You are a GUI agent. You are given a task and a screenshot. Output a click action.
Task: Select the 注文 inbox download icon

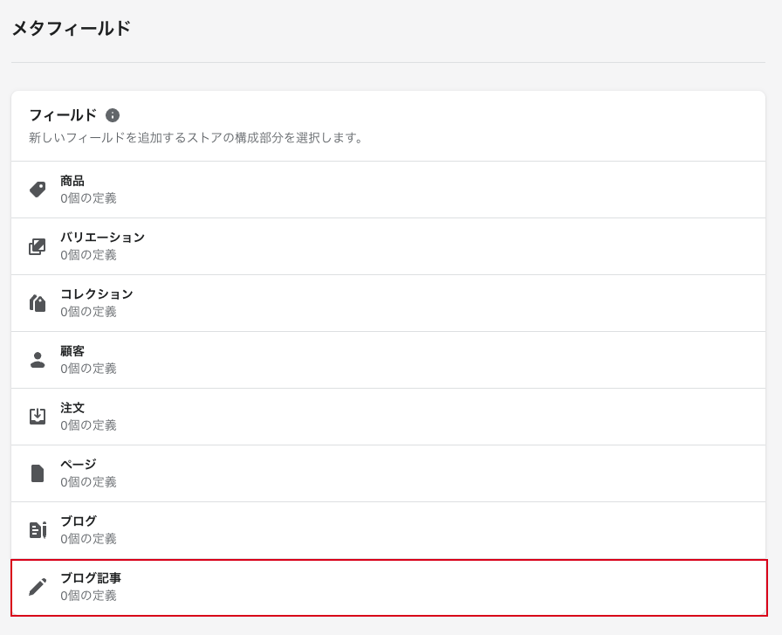tap(38, 417)
